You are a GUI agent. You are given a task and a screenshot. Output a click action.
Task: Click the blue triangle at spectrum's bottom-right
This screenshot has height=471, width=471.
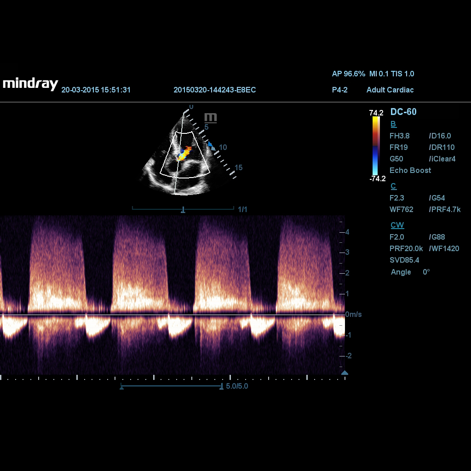tap(345, 373)
